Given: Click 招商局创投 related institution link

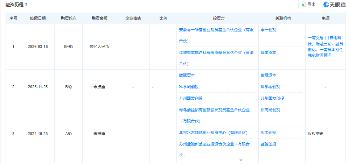Looking at the screenshot, I should click(270, 110).
